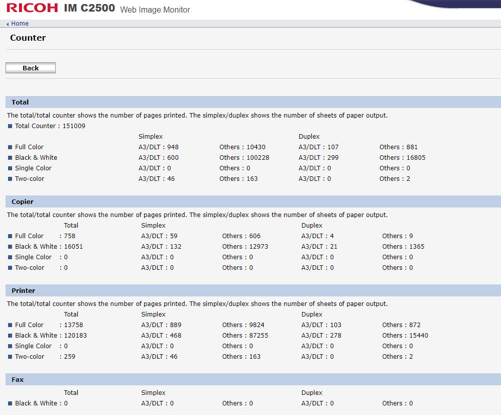Select 'A3/DLT : 103' in Printer duplex

pyautogui.click(x=321, y=325)
